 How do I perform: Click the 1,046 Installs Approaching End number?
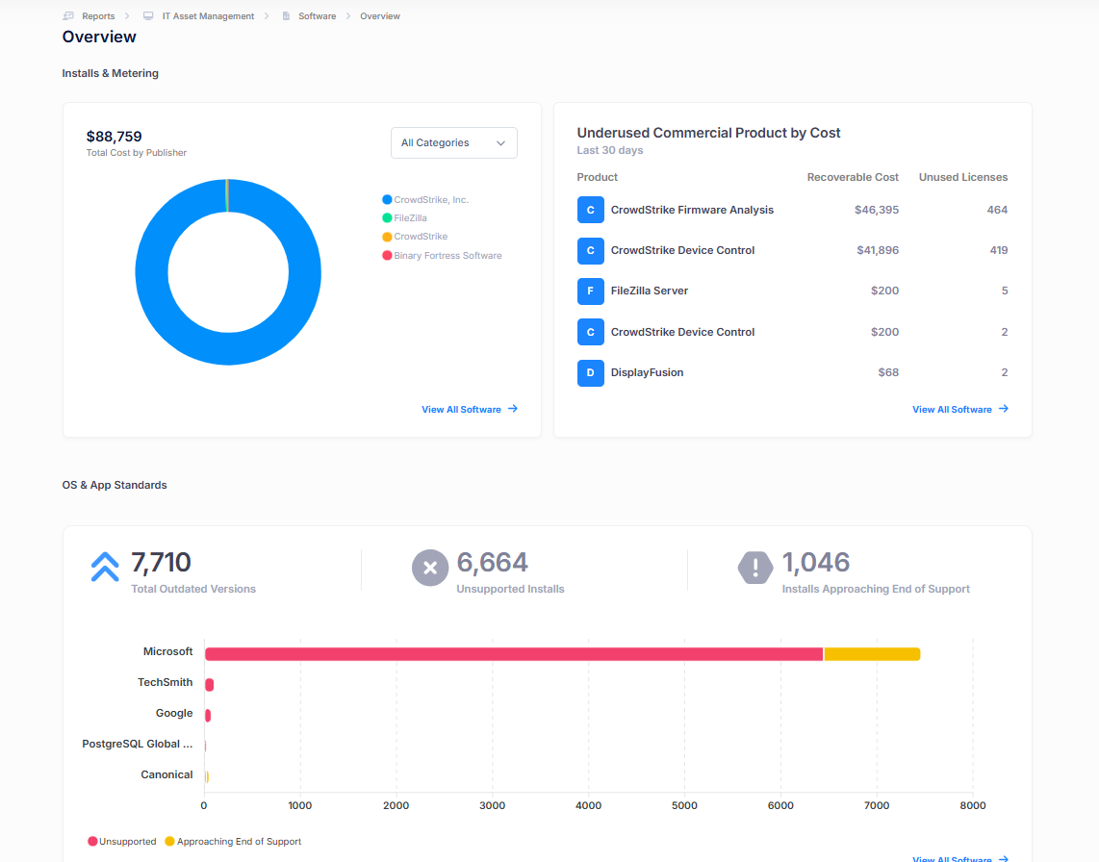(x=816, y=562)
